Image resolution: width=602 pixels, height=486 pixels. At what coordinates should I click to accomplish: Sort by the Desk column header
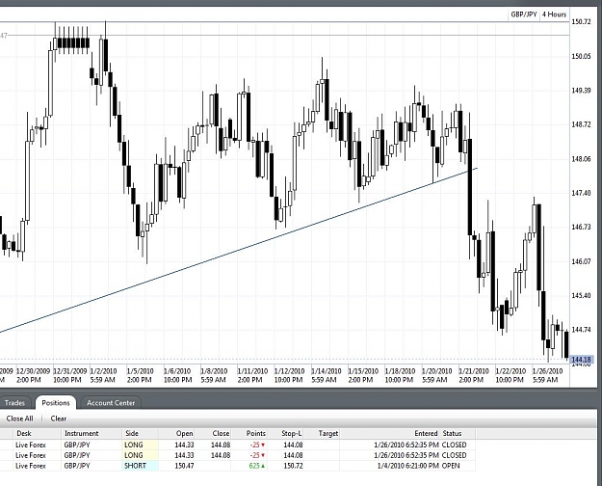[38, 433]
